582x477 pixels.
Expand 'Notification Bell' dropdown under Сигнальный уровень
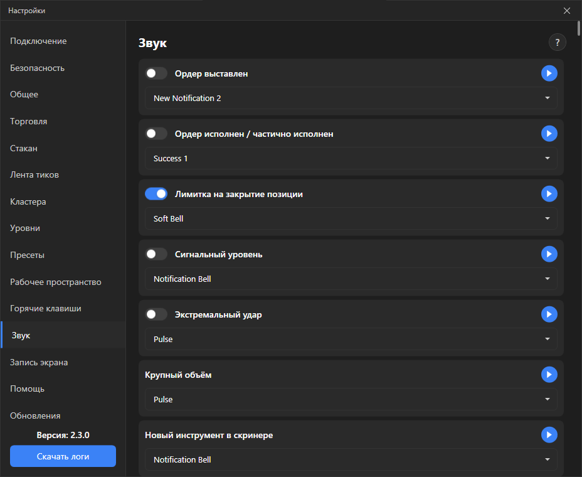[351, 279]
